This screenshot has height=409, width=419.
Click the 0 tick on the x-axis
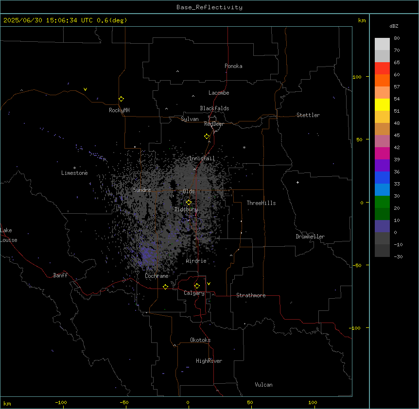(188, 402)
